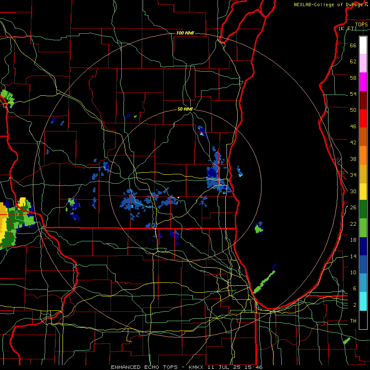370x370 pixels.
Task: Select the gold legend color block
Action: click(x=363, y=174)
